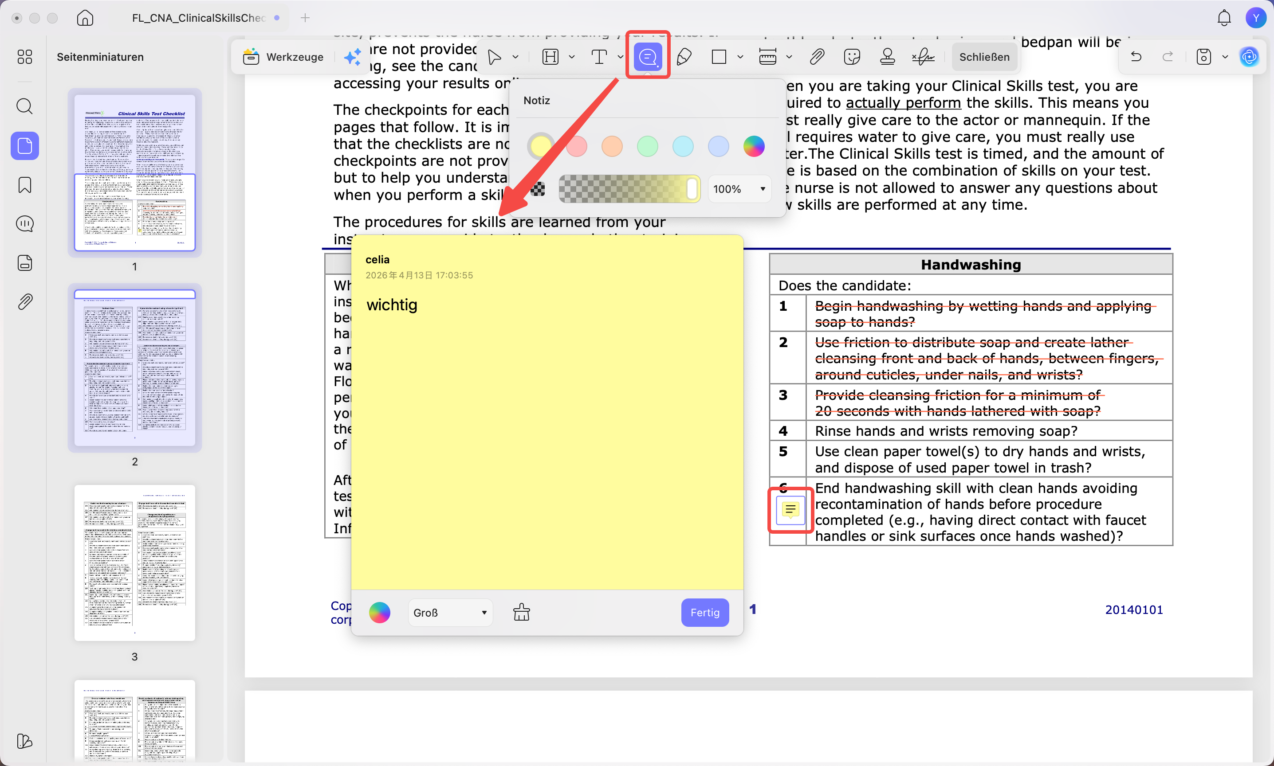
Task: Choose the orange note color
Action: coord(612,146)
